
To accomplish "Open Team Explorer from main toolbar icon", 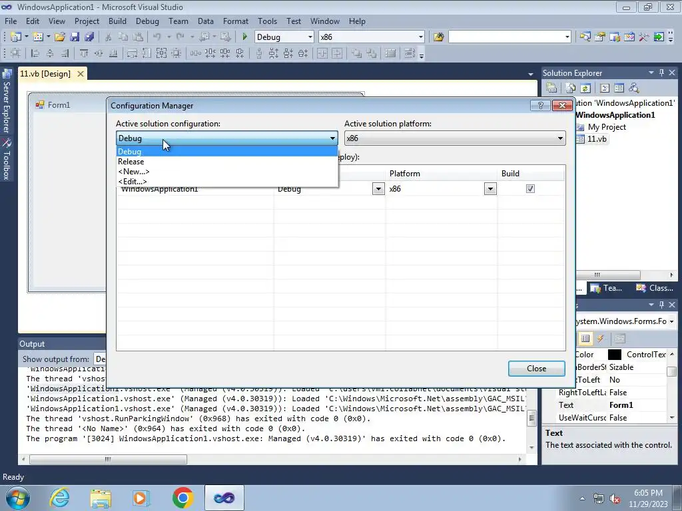I will (x=615, y=37).
